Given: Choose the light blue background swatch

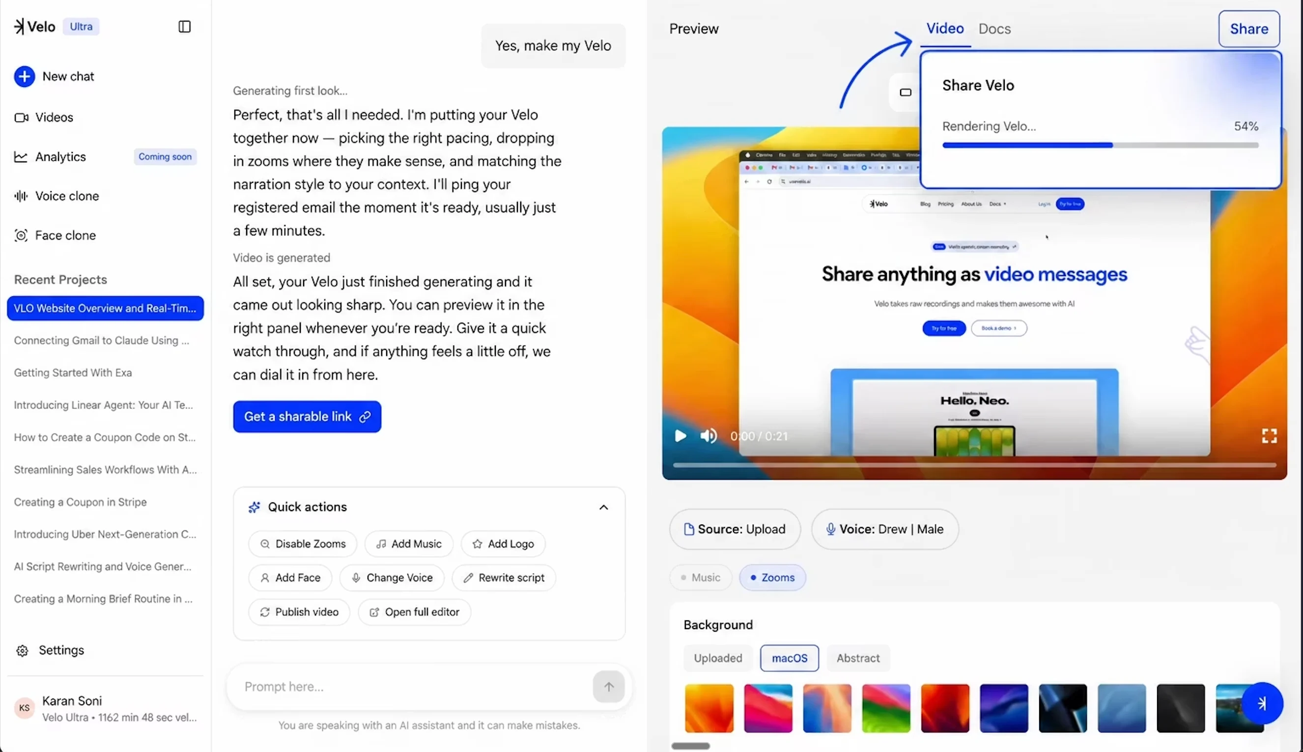Looking at the screenshot, I should pyautogui.click(x=1122, y=708).
